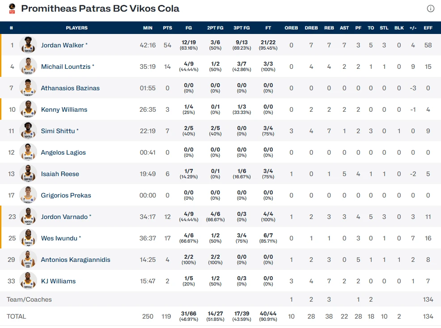Viewport: 441px width, 328px height.
Task: Click Jordan Walker's player photo
Action: (28, 45)
